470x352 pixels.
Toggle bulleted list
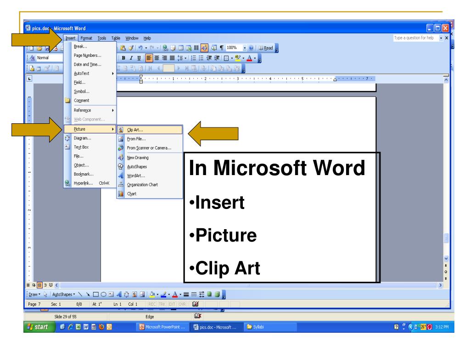(x=201, y=58)
